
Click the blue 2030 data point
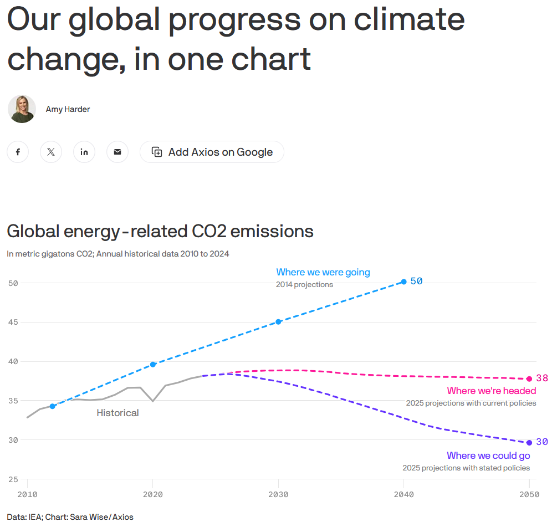[278, 322]
